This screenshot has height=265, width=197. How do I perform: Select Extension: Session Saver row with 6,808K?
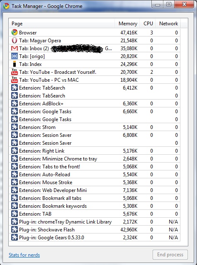tap(95, 135)
